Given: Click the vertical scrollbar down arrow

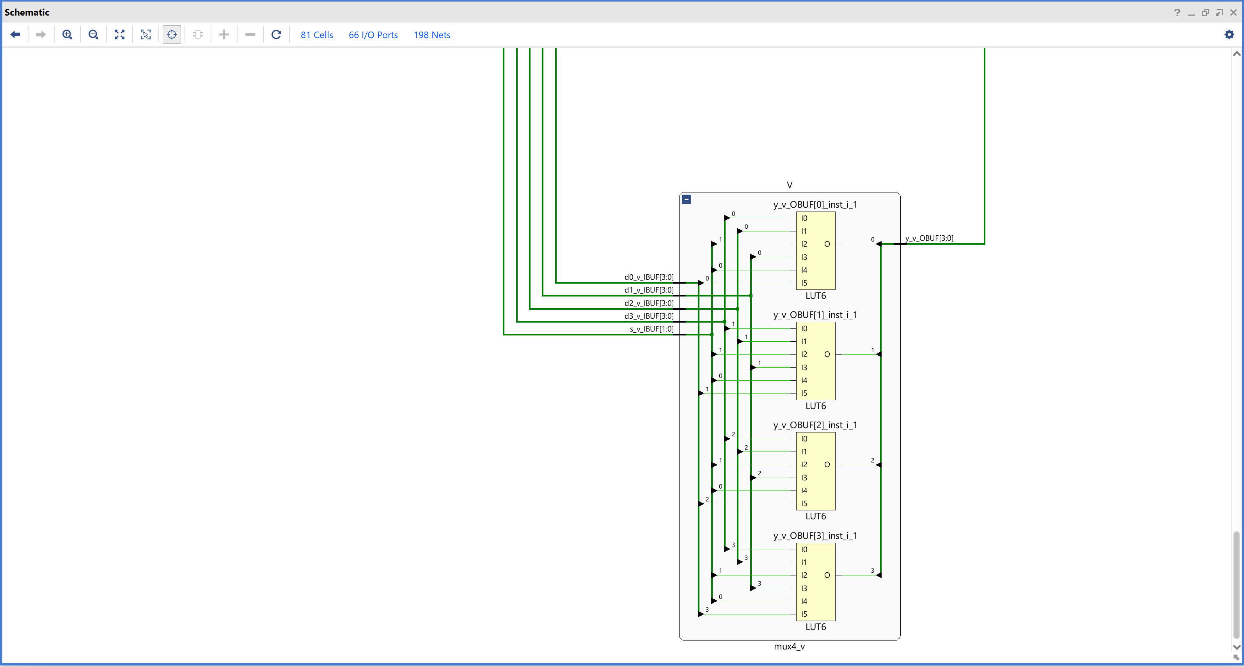Looking at the screenshot, I should point(1236,647).
